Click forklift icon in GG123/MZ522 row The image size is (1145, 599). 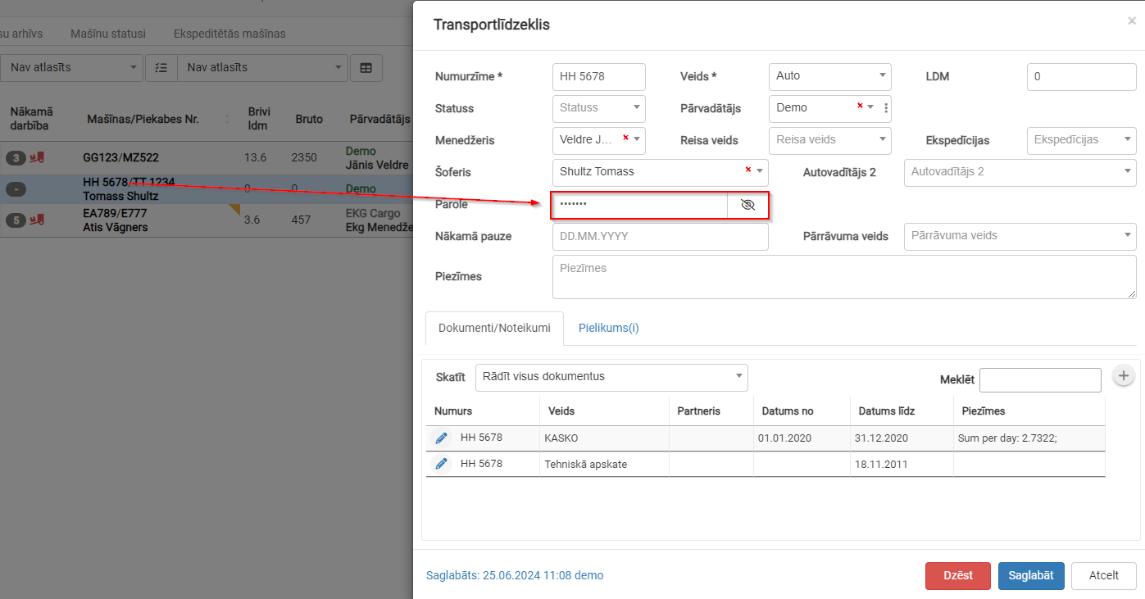pos(37,157)
